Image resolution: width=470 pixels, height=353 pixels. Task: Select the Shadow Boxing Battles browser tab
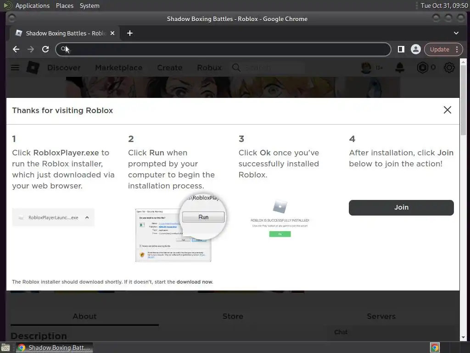pos(65,33)
